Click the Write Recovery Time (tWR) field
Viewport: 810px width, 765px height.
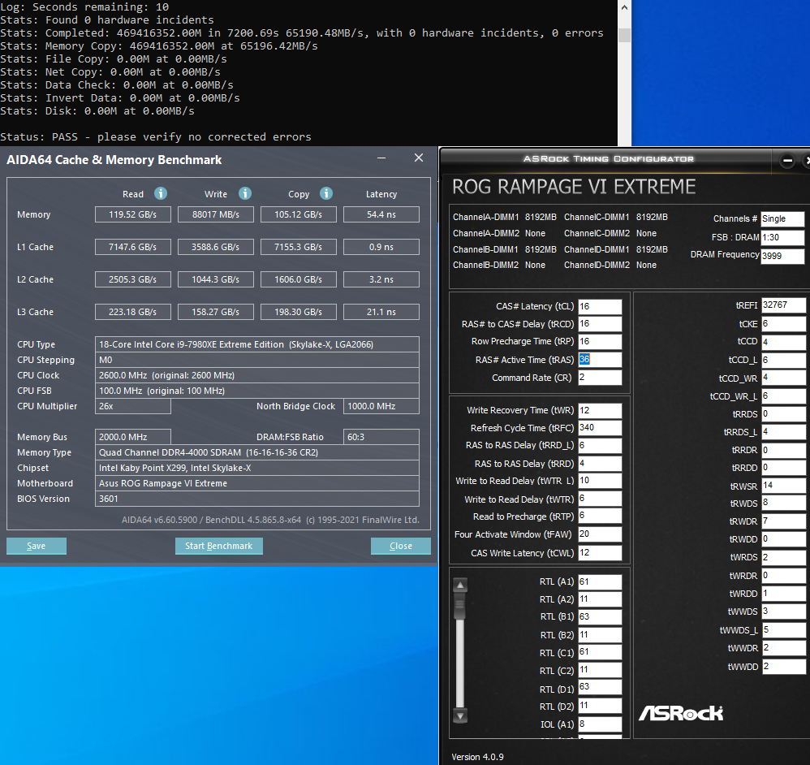600,410
